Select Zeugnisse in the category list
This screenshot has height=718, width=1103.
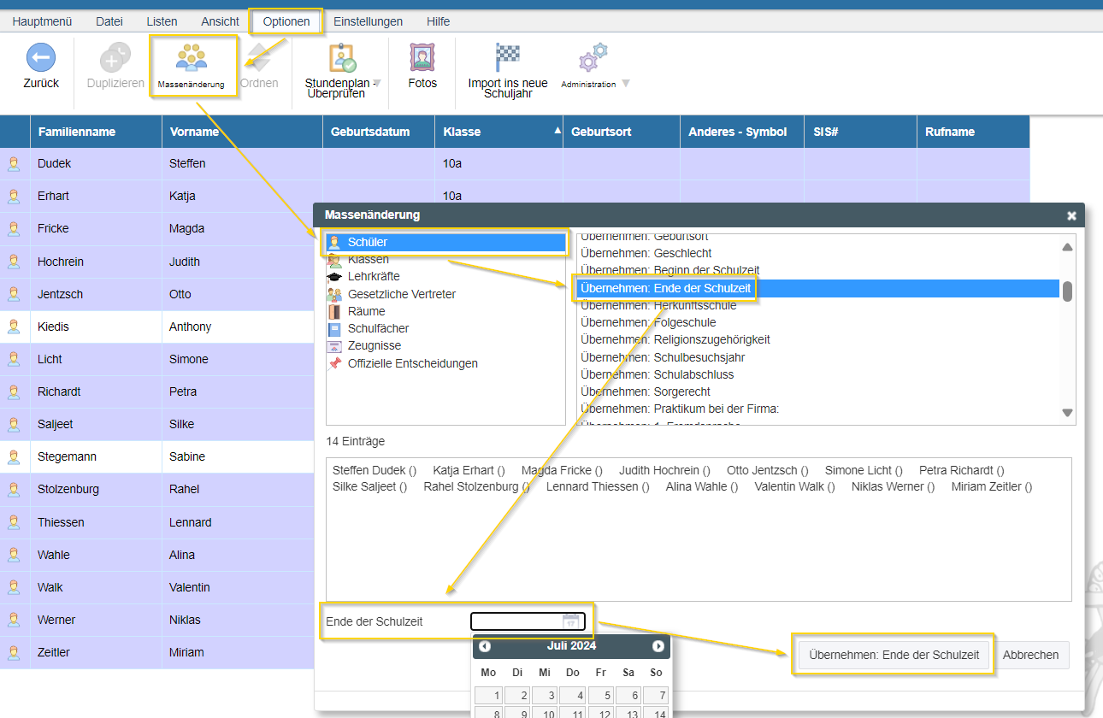pos(375,345)
